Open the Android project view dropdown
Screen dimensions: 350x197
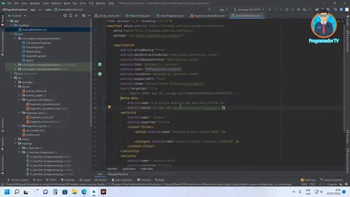[x=17, y=16]
